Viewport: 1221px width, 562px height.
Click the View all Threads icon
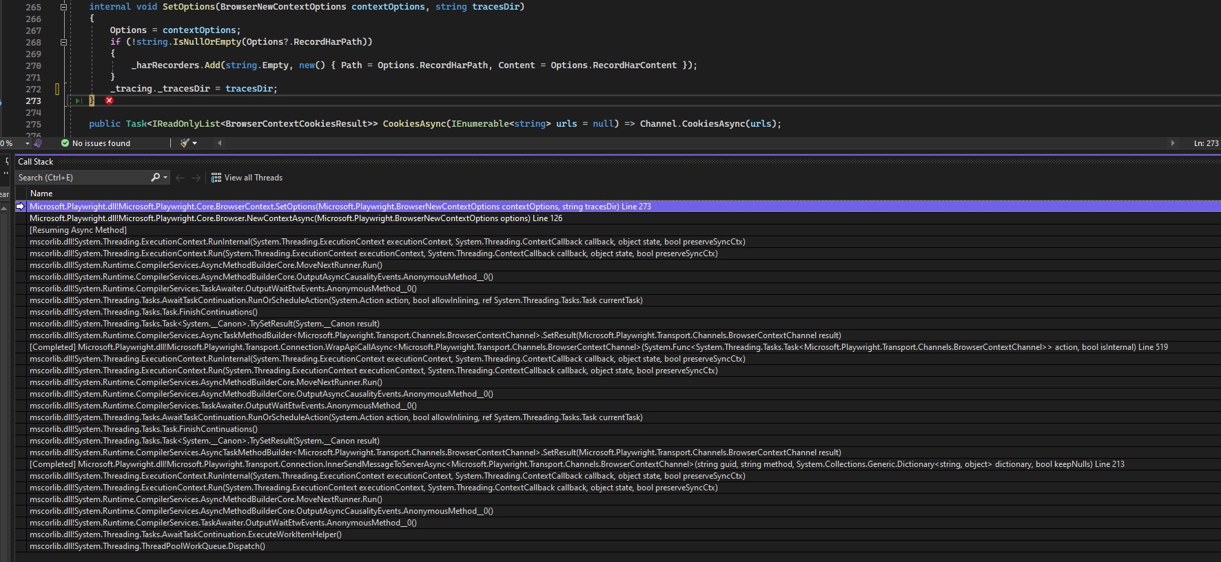(216, 178)
